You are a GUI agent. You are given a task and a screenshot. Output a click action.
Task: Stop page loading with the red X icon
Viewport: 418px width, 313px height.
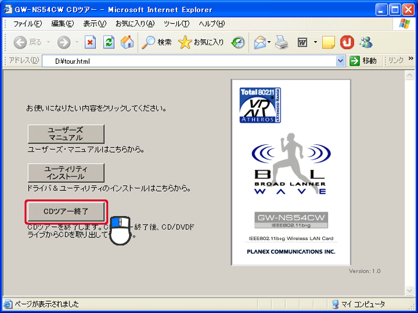pyautogui.click(x=90, y=42)
